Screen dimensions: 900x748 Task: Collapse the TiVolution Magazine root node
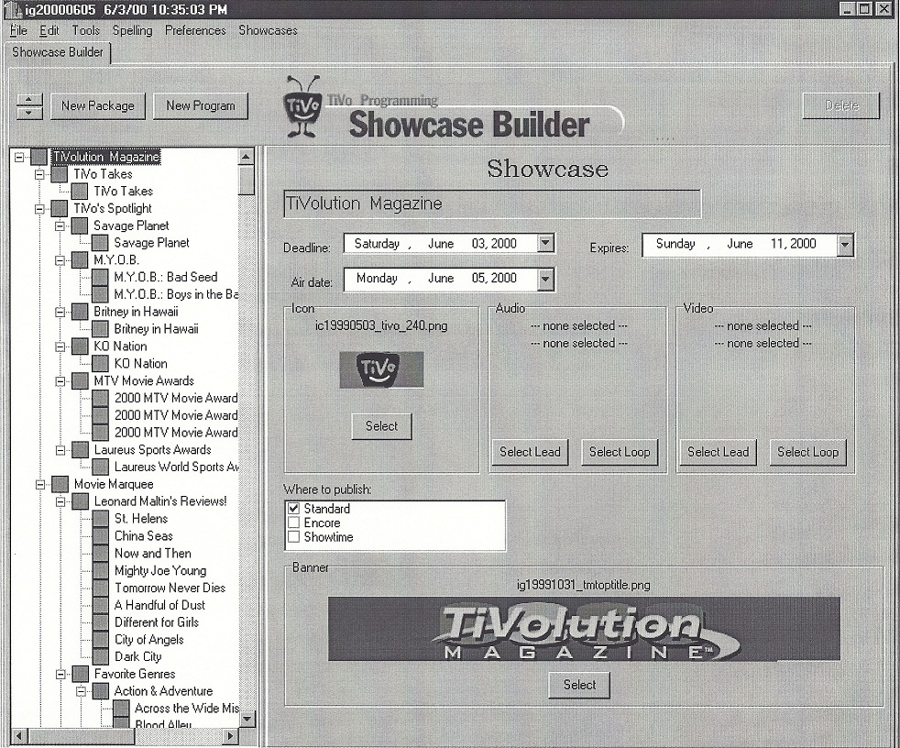(x=19, y=156)
